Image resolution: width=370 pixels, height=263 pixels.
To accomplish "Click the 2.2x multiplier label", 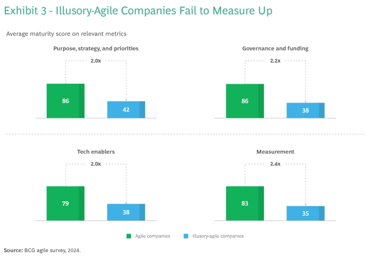I will point(275,61).
